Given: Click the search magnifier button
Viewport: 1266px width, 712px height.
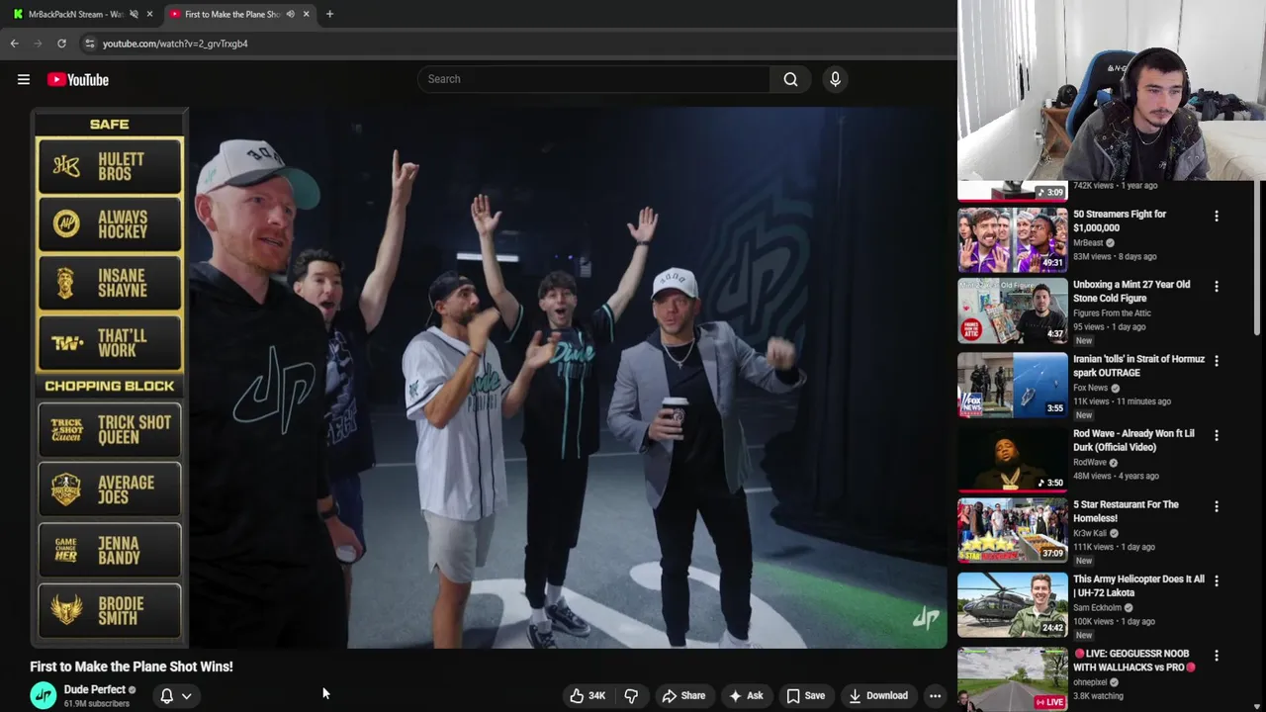Looking at the screenshot, I should [x=790, y=79].
